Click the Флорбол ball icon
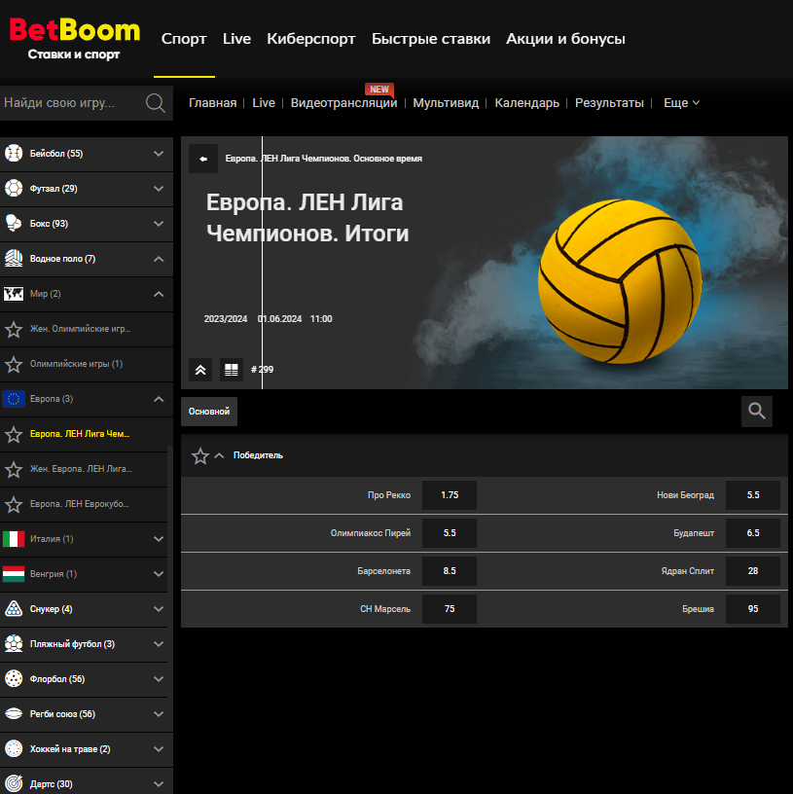Viewport: 793px width, 794px height. [x=14, y=678]
